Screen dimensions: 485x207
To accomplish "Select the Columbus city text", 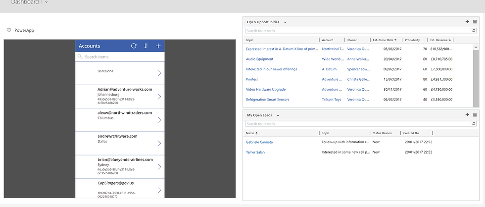I will (105, 118).
